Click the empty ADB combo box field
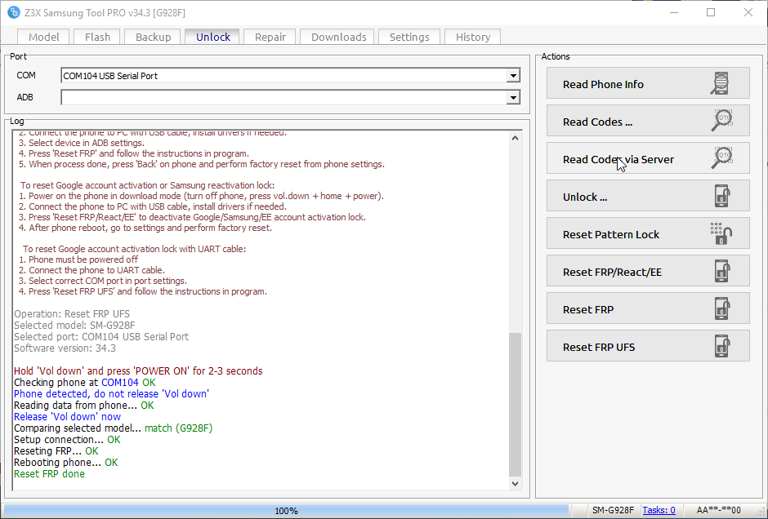Viewport: 768px width, 519px height. (x=290, y=97)
